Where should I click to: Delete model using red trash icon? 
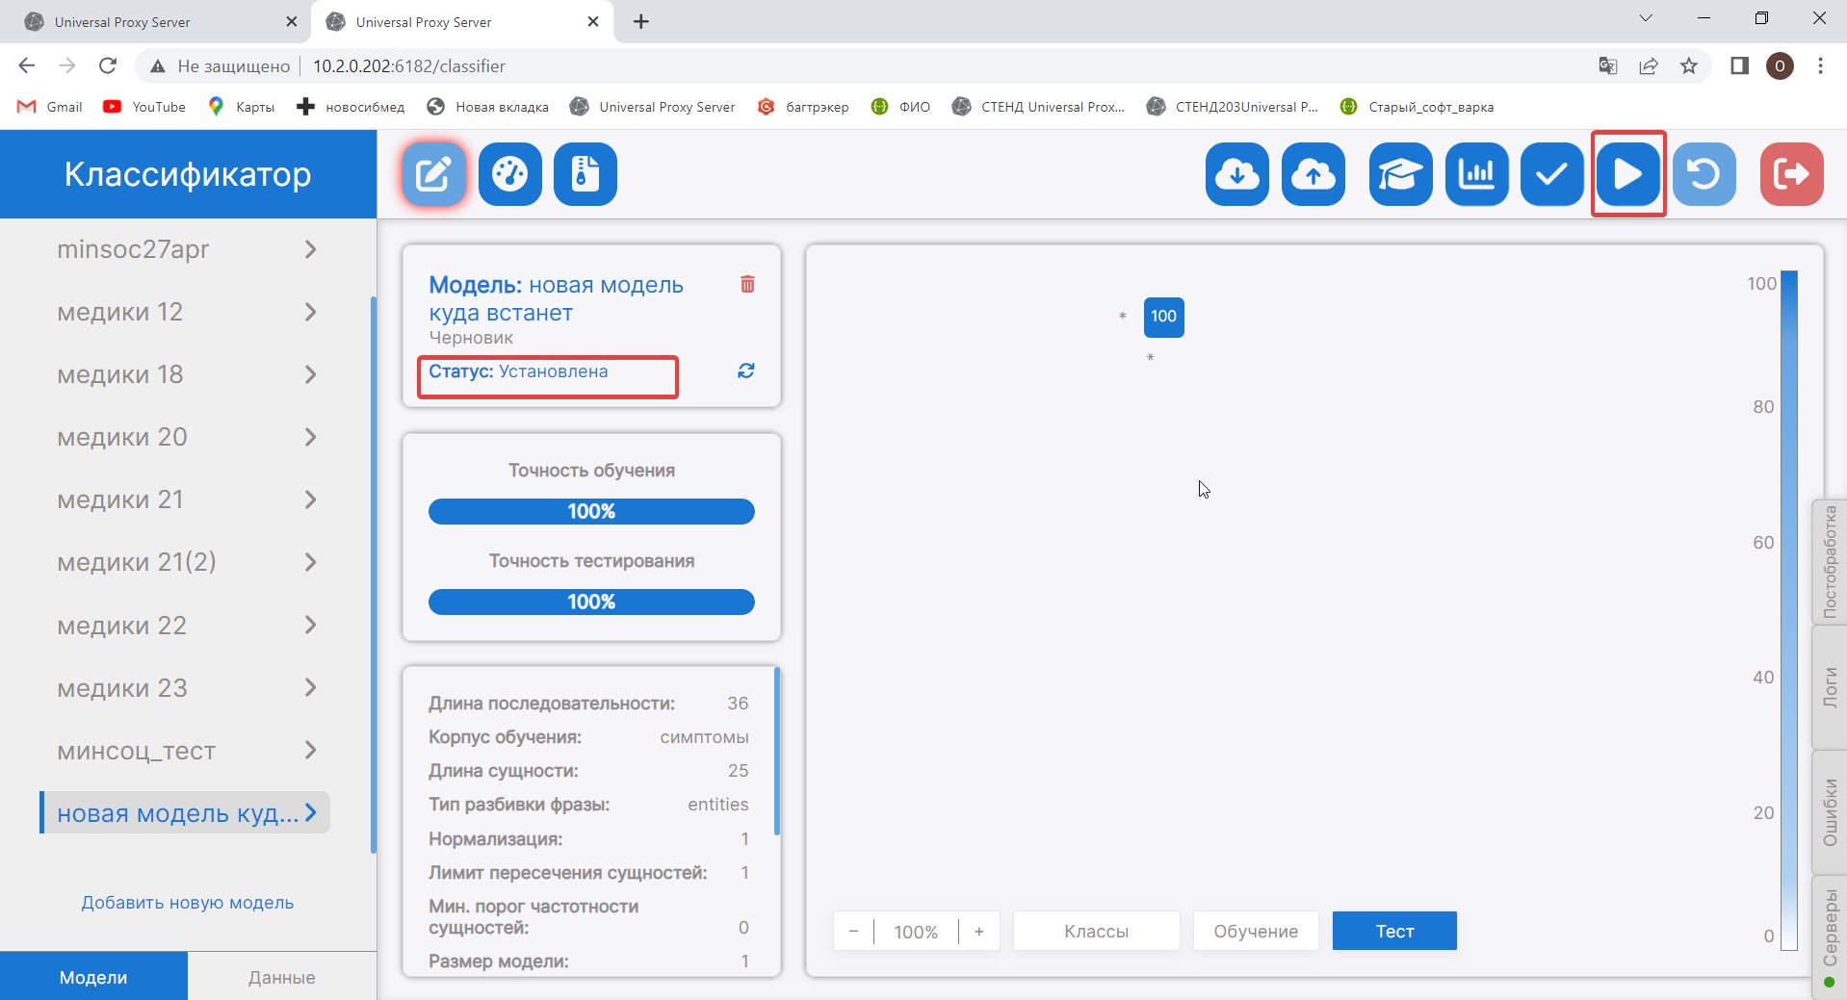point(747,284)
